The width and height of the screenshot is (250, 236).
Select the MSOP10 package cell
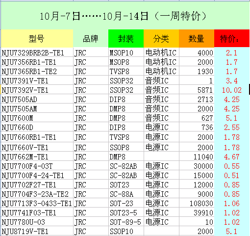click(126, 52)
